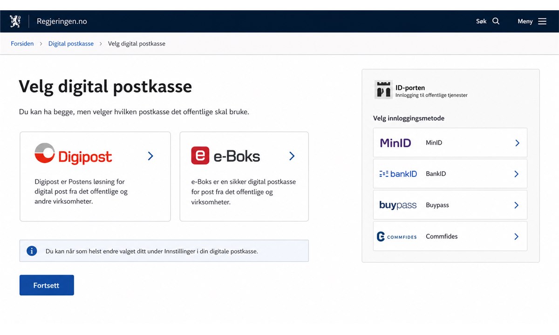
Task: Expand the Buypass row chevron
Action: pos(516,205)
